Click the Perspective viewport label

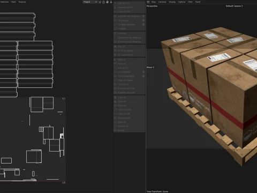pyautogui.click(x=152, y=6)
